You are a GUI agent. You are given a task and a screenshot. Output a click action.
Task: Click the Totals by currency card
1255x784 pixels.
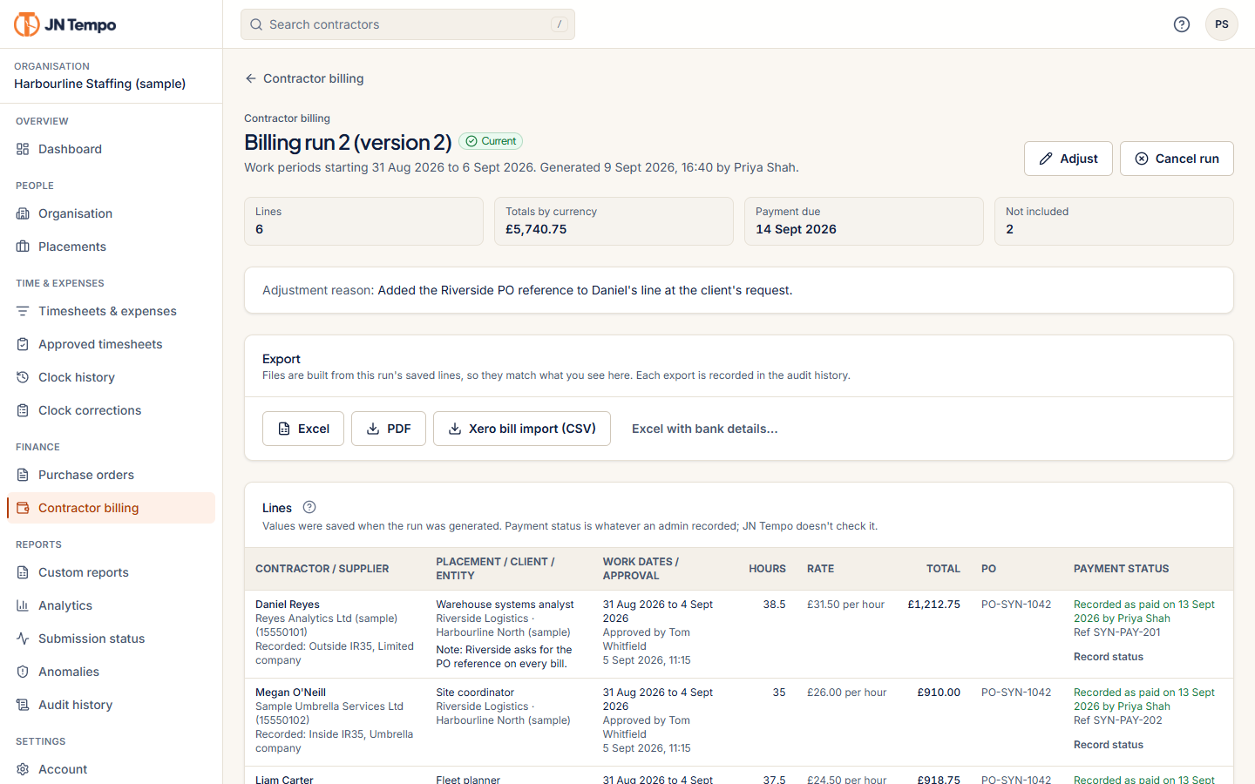click(x=614, y=221)
